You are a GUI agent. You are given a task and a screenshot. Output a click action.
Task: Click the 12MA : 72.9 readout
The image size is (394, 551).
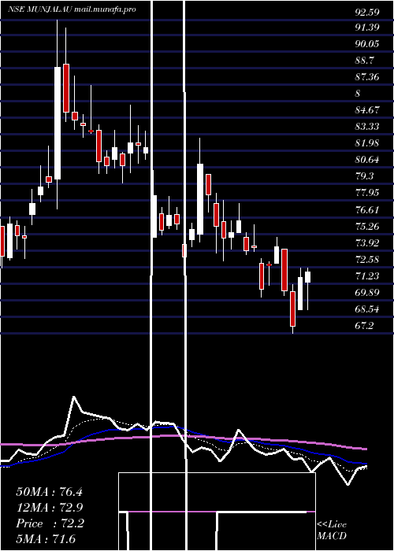tap(49, 508)
